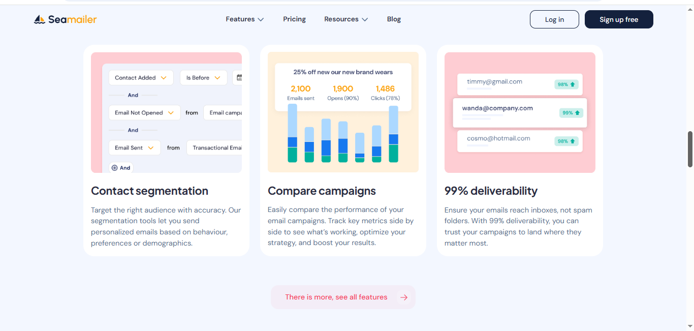
Task: Click the up arrow beside wanda's 99%
Action: (578, 113)
